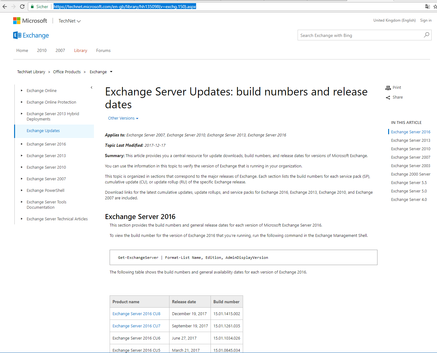Open the Library tab
Image resolution: width=437 pixels, height=353 pixels.
[x=81, y=50]
